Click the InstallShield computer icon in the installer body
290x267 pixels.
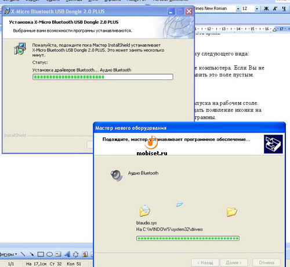pos(20,49)
